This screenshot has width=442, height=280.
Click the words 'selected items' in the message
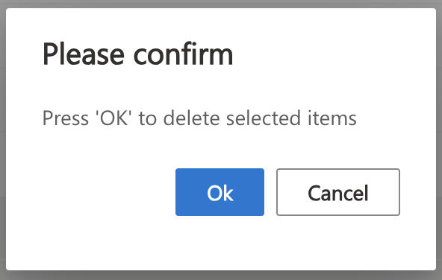click(291, 118)
